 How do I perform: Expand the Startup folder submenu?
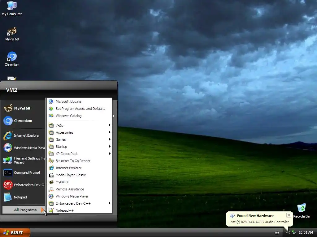(x=79, y=147)
